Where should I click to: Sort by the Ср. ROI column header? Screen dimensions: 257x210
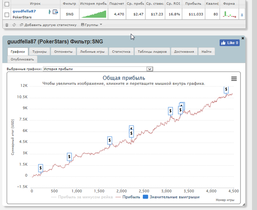point(173,4)
